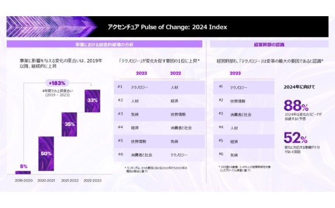Click 'テクノロジー' ranked #6 in the 2022 column
The image size is (335, 208).
click(179, 155)
